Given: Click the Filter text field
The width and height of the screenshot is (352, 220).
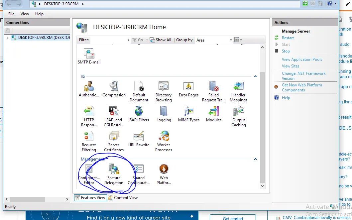Looking at the screenshot, I should [108, 40].
